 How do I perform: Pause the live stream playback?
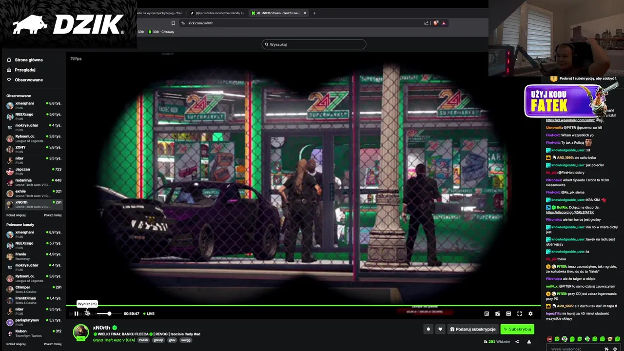(x=76, y=313)
